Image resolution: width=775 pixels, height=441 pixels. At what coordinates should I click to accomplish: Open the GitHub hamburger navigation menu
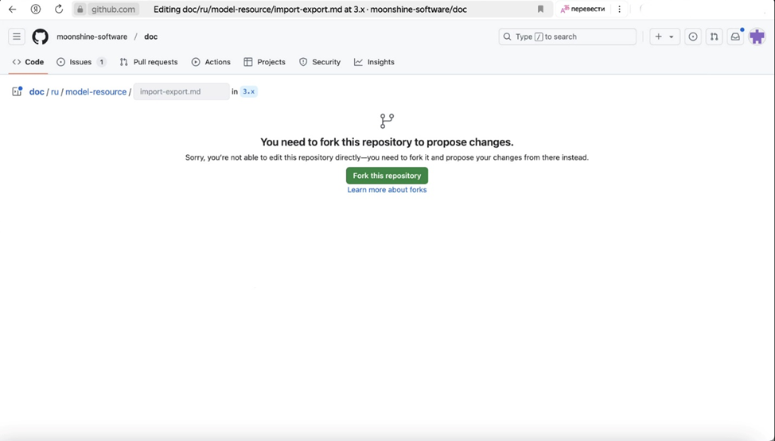[x=16, y=37]
